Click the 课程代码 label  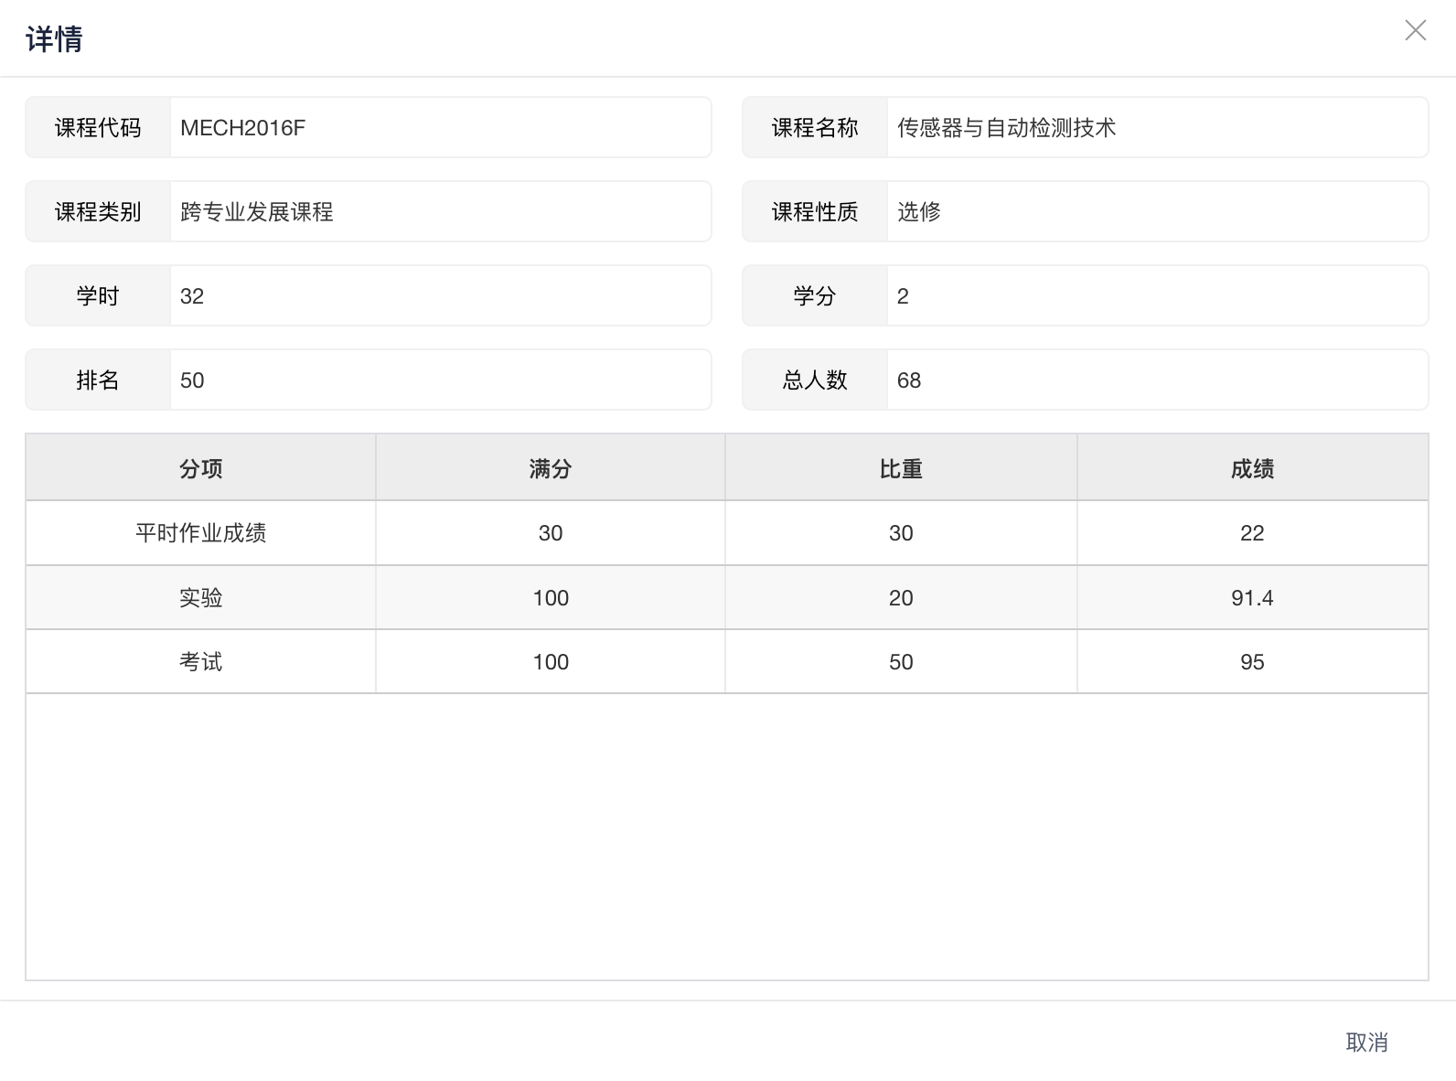point(98,128)
